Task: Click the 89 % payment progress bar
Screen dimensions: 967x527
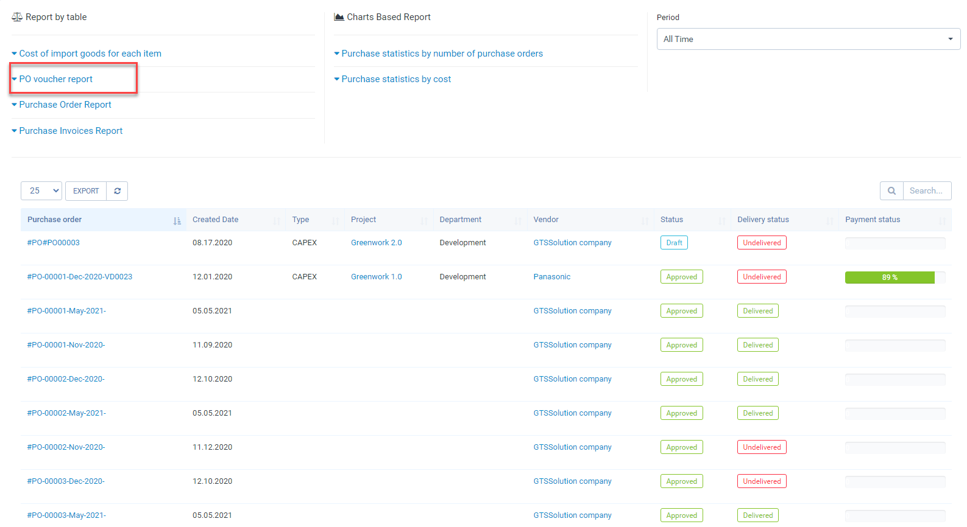Action: point(890,277)
